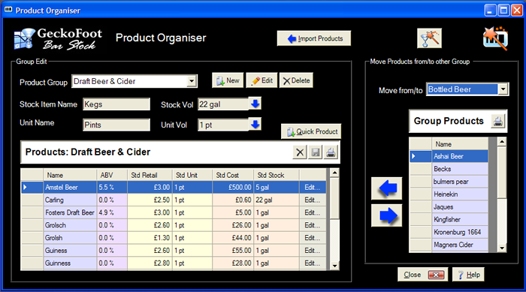Click the 4.9 % ABV cell
Image resolution: width=526 pixels, height=292 pixels.
[112, 212]
